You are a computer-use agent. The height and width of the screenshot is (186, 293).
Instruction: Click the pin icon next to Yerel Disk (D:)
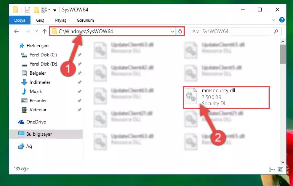click(80, 64)
